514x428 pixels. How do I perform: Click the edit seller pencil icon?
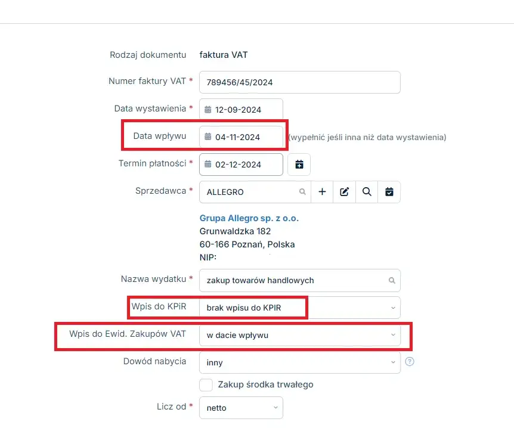(344, 192)
